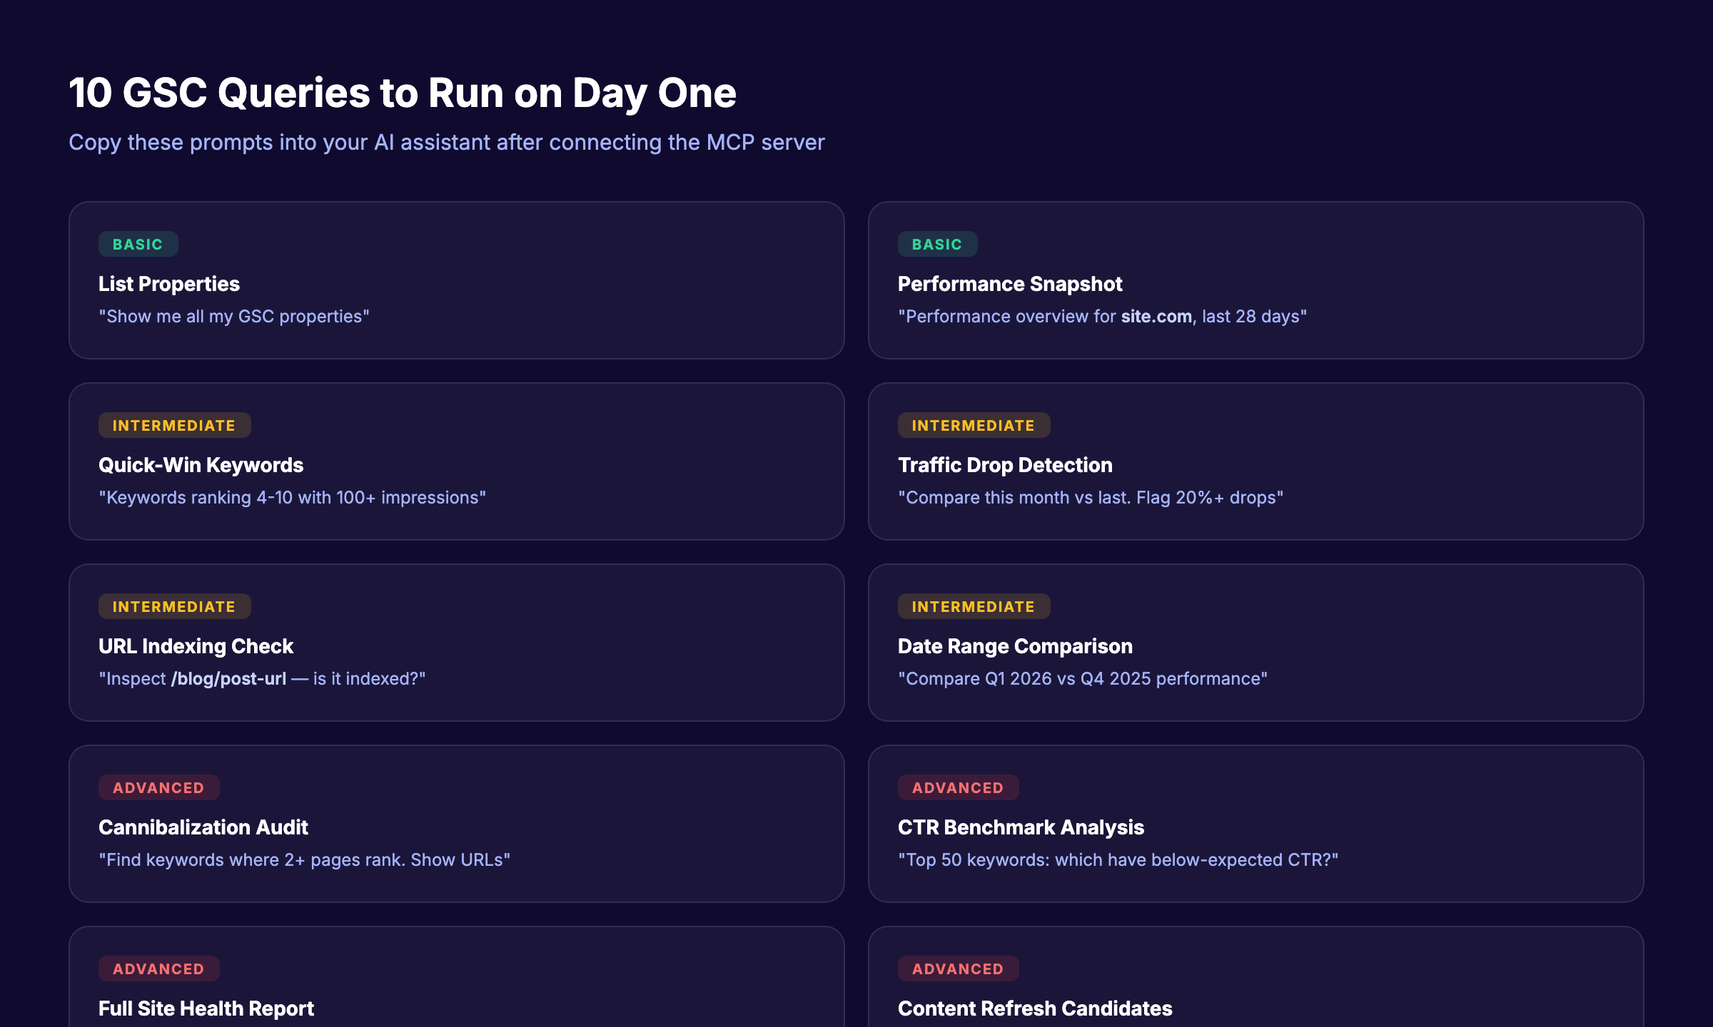Open the Performance Snapshot card title
This screenshot has width=1713, height=1027.
(1009, 284)
